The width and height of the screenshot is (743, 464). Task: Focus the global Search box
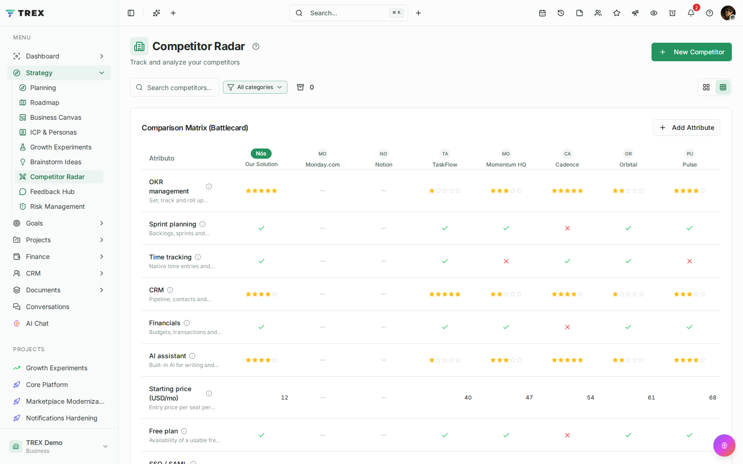click(x=349, y=13)
